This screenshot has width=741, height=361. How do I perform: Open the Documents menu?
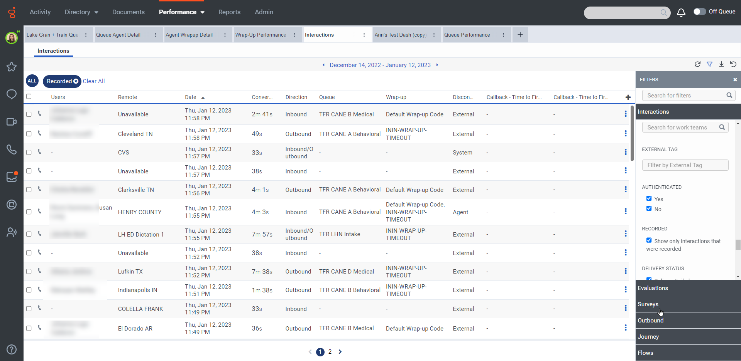(x=129, y=12)
